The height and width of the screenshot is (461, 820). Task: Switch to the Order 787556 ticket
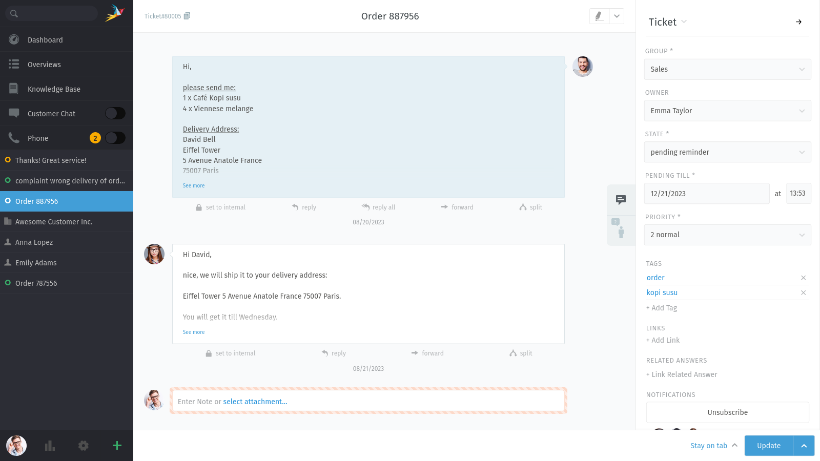pyautogui.click(x=36, y=283)
